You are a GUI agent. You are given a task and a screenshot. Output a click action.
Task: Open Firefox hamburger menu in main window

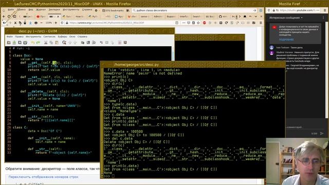pyautogui.click(x=261, y=23)
